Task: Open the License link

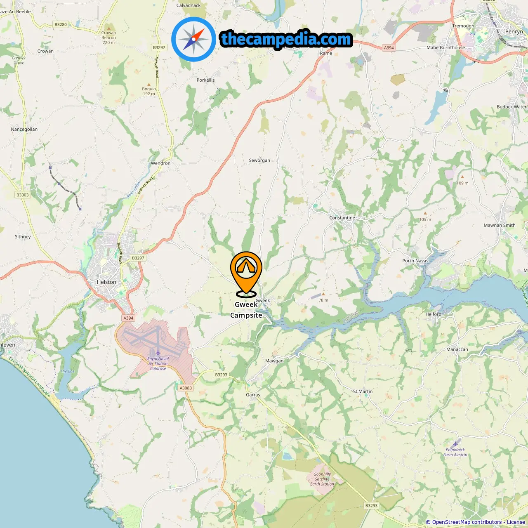Action: (516, 522)
